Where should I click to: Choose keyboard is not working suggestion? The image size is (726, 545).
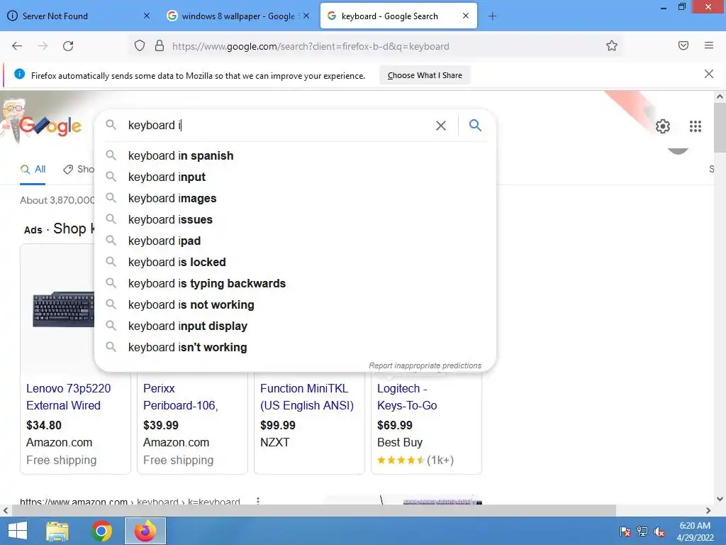click(x=295, y=305)
